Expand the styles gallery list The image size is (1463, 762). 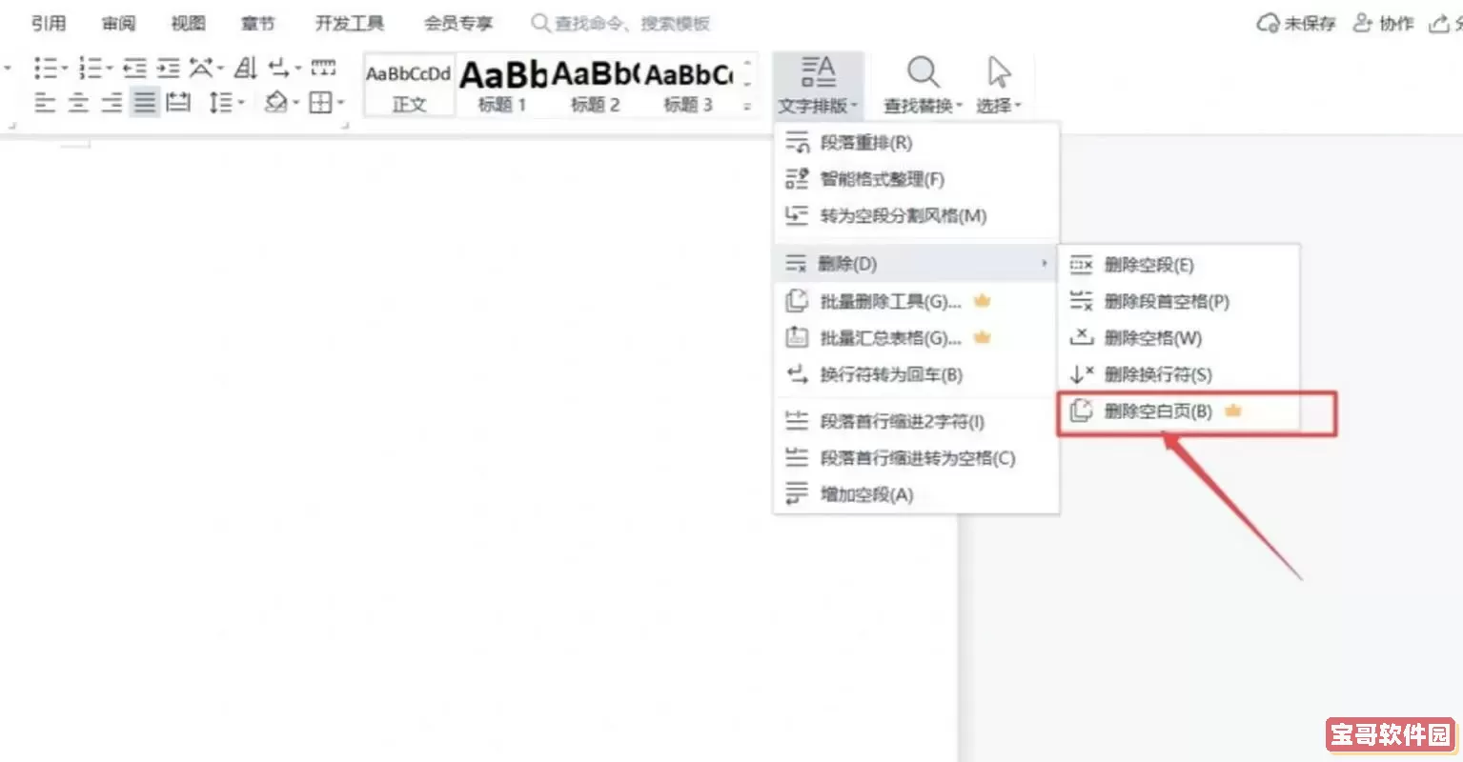click(x=747, y=107)
